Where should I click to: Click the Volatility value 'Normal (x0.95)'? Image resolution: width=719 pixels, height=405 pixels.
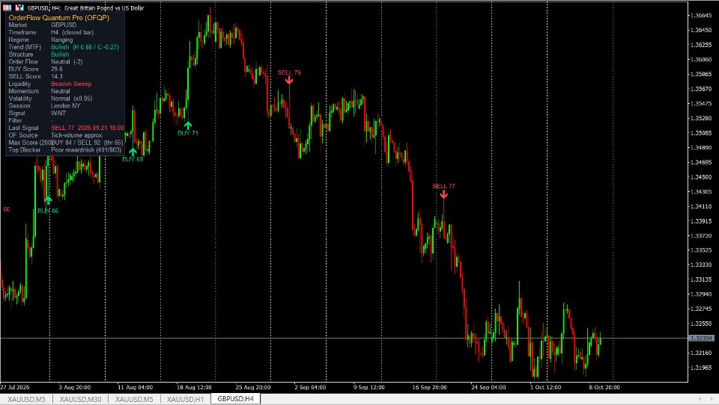pos(72,99)
